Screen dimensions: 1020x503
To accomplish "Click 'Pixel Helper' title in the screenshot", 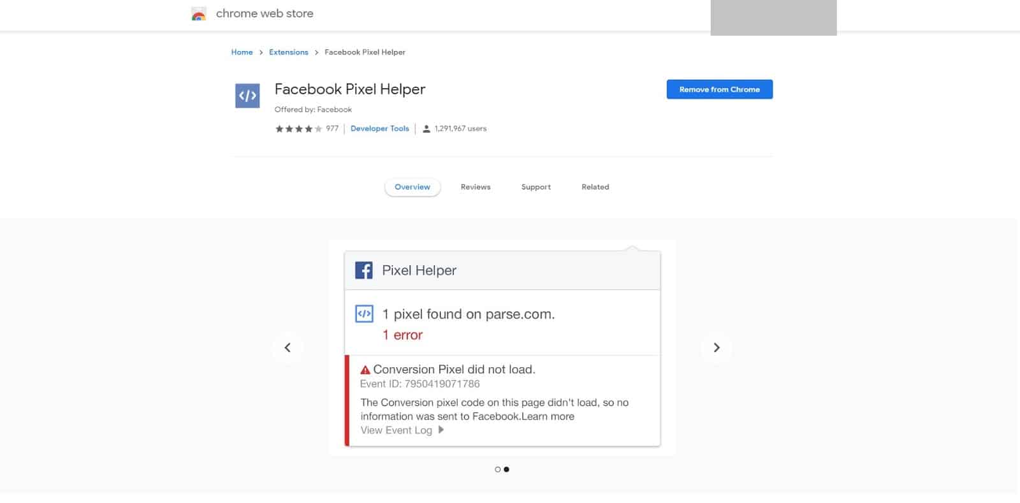I will click(x=419, y=270).
